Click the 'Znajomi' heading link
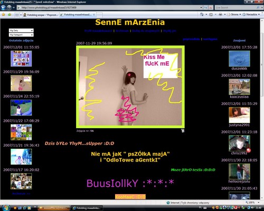Viewport: 264px width, 211px height. pyautogui.click(x=239, y=41)
